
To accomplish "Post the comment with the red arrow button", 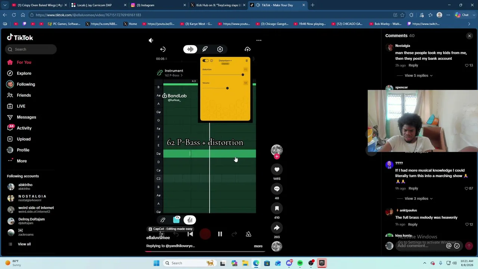I will pyautogui.click(x=469, y=246).
